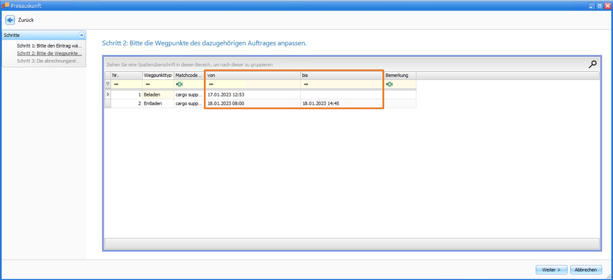Image resolution: width=613 pixels, height=280 pixels.
Task: Open the grid search magnifier icon
Action: point(592,64)
